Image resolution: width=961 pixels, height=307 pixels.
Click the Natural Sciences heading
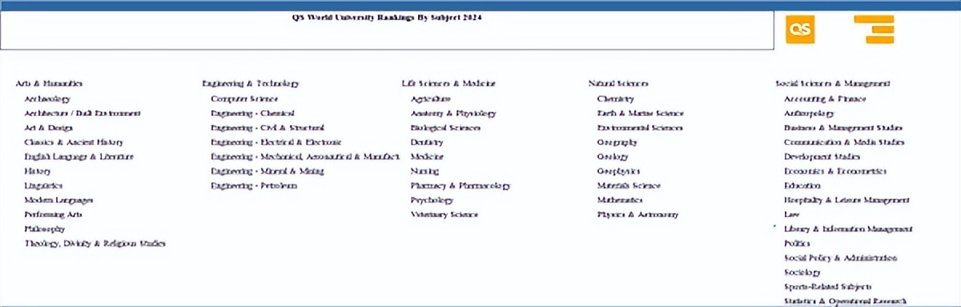point(618,83)
